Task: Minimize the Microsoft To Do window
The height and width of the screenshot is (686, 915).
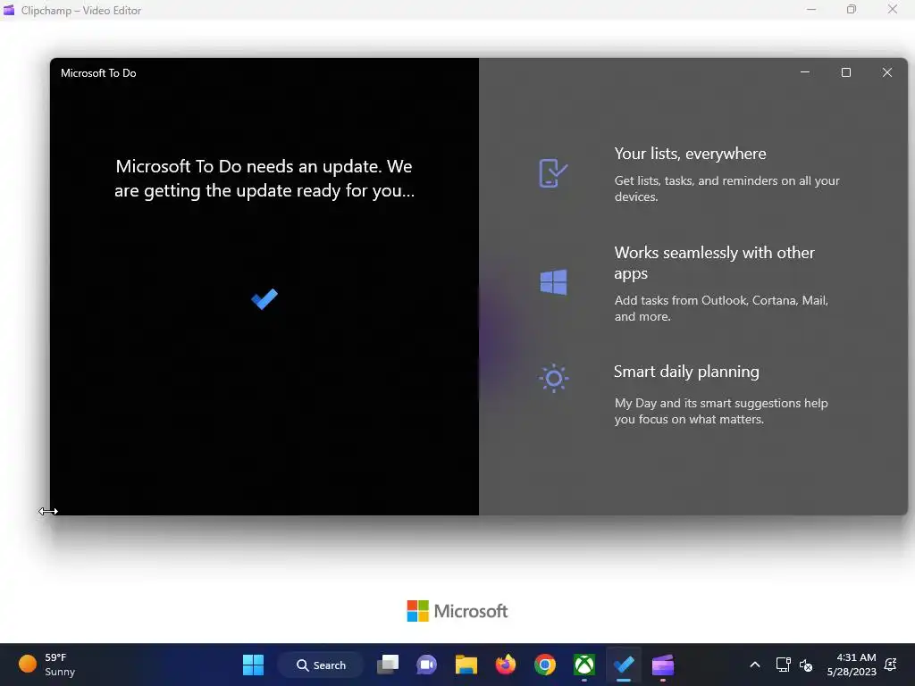Action: 805,72
